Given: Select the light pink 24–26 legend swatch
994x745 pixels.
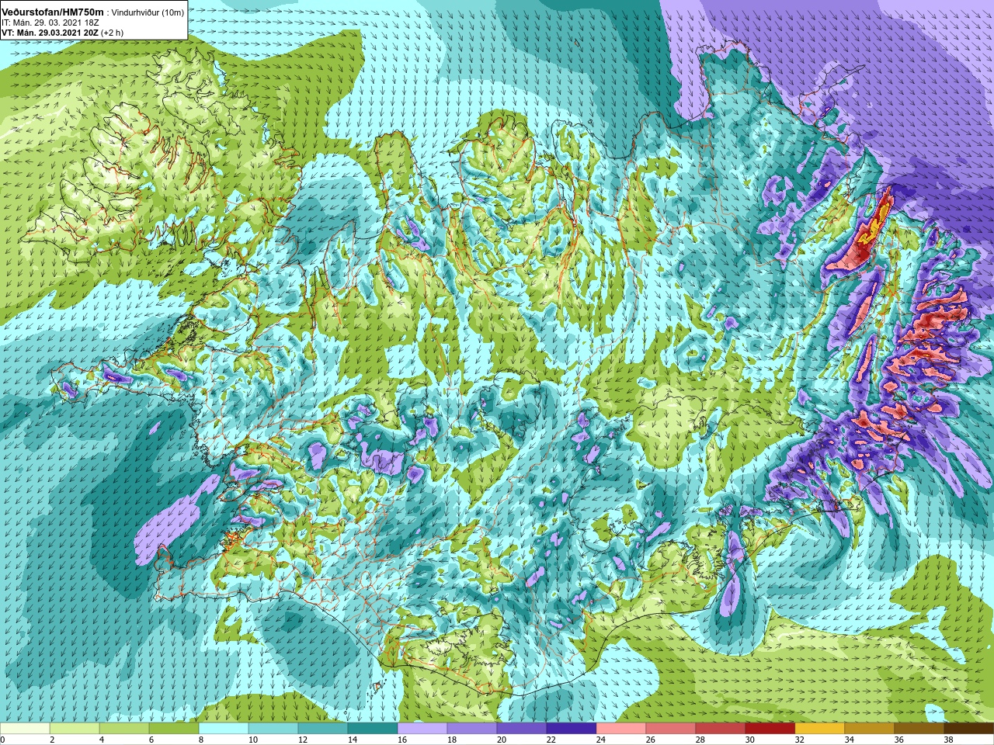Looking at the screenshot, I should (621, 729).
